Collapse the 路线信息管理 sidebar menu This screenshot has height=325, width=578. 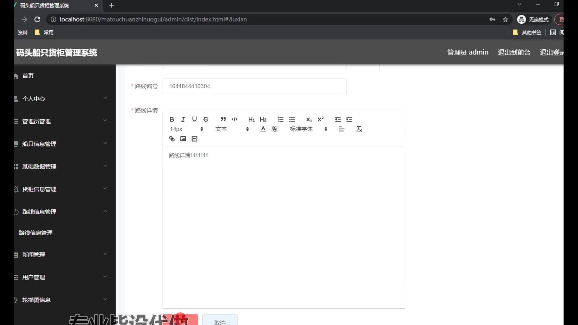[64, 212]
